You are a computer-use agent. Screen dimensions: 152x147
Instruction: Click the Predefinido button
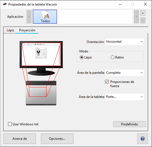tap(130, 124)
